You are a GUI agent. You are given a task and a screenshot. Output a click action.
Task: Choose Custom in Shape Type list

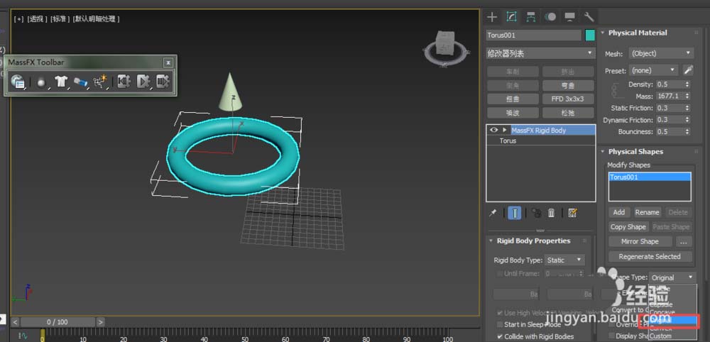pyautogui.click(x=672, y=336)
